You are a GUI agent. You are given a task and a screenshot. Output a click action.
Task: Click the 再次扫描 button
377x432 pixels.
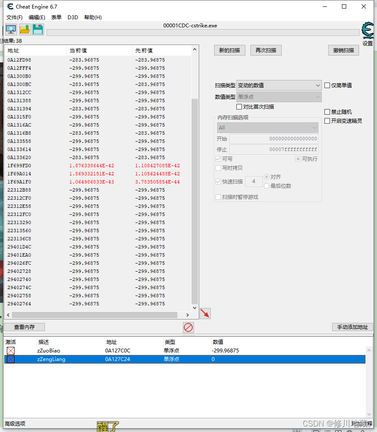tap(266, 50)
